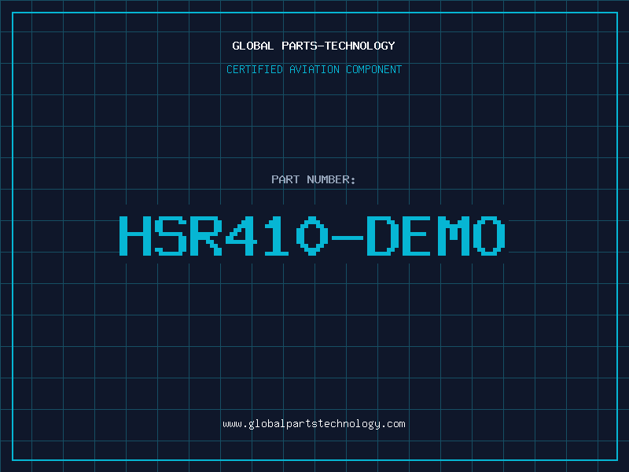Viewport: 629px width, 472px height.
Task: Click the dash in HSR410-DEMO
Action: click(x=349, y=235)
